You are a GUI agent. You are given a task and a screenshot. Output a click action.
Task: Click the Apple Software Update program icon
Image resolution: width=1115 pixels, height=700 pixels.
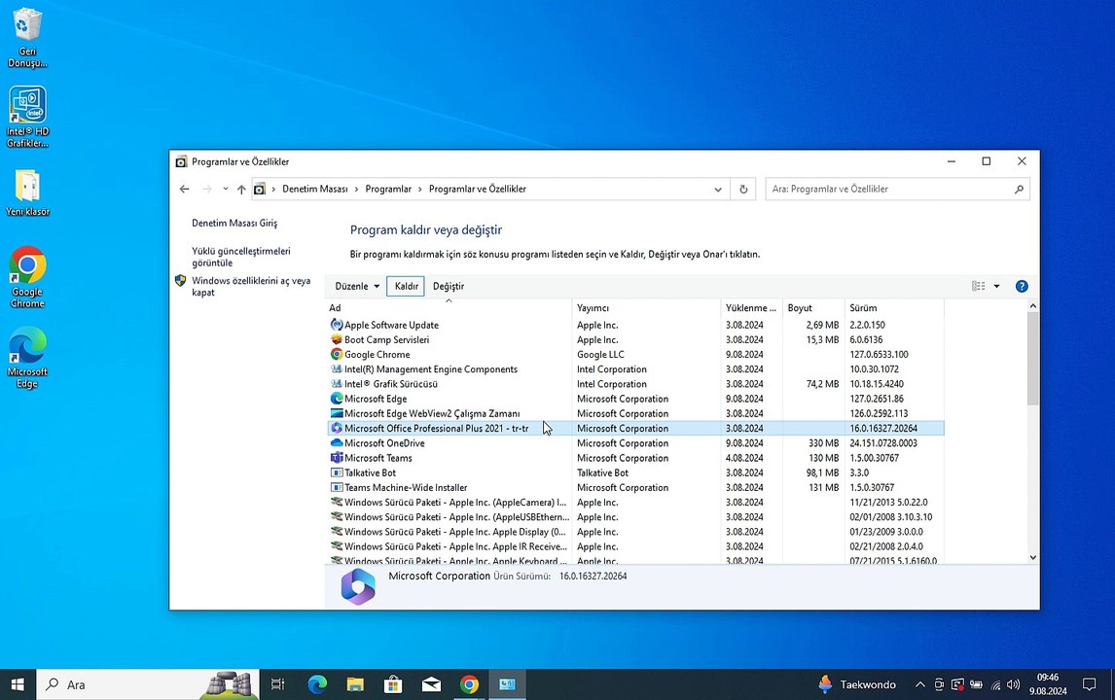click(x=337, y=325)
